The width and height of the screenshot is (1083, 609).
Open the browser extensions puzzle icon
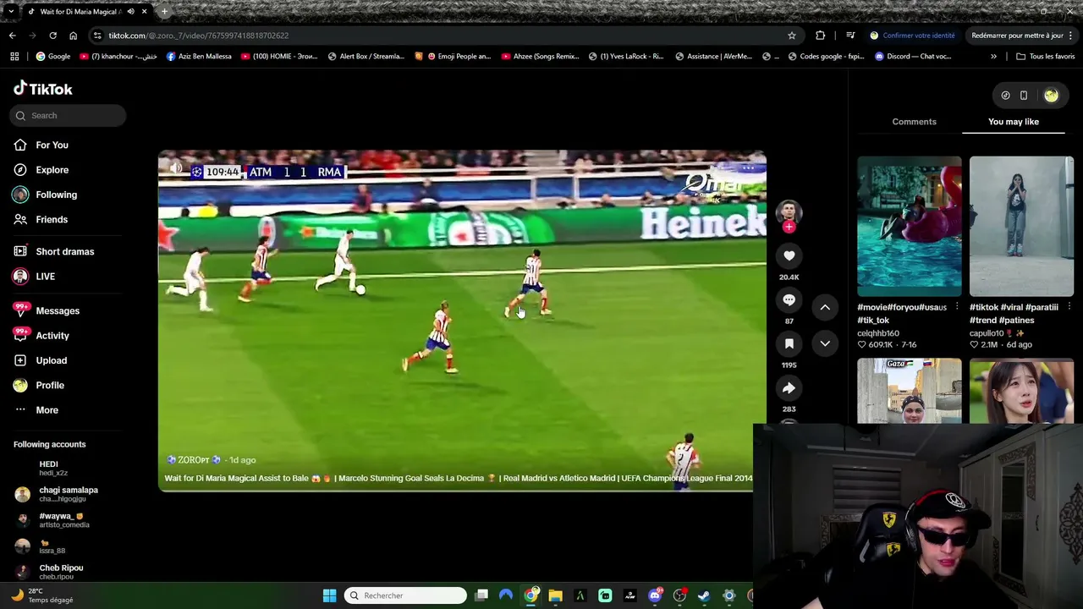pyautogui.click(x=820, y=36)
